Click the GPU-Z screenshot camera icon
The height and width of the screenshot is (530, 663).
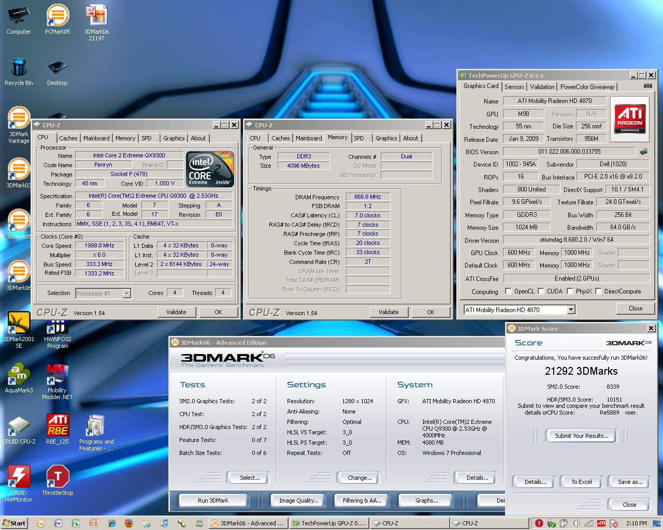click(x=647, y=86)
